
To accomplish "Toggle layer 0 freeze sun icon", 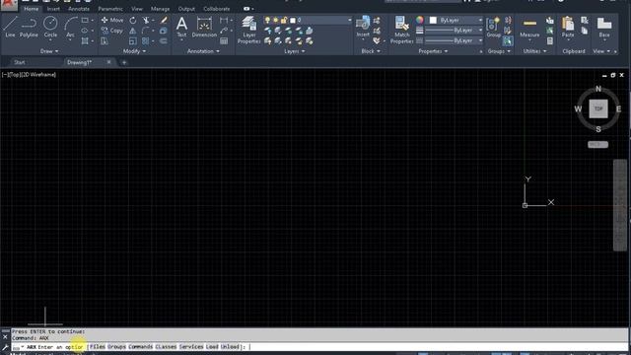I will (x=276, y=20).
